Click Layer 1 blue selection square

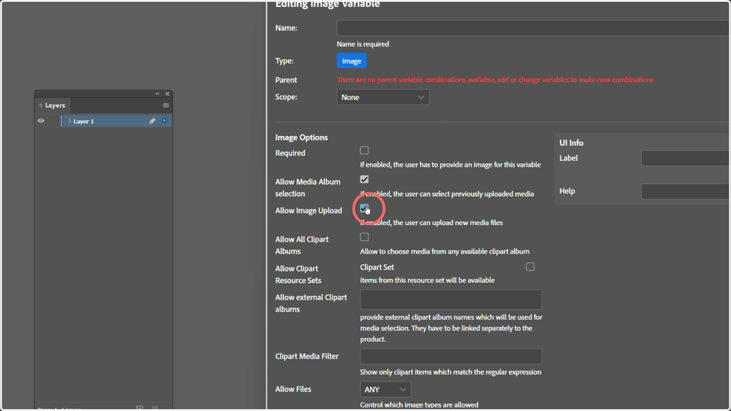[x=164, y=121]
